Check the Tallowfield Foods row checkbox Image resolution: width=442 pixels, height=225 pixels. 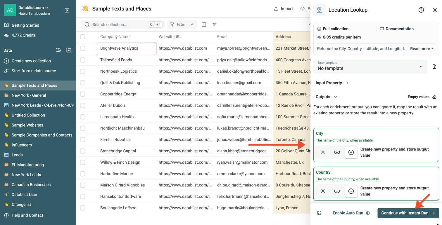pyautogui.click(x=83, y=60)
